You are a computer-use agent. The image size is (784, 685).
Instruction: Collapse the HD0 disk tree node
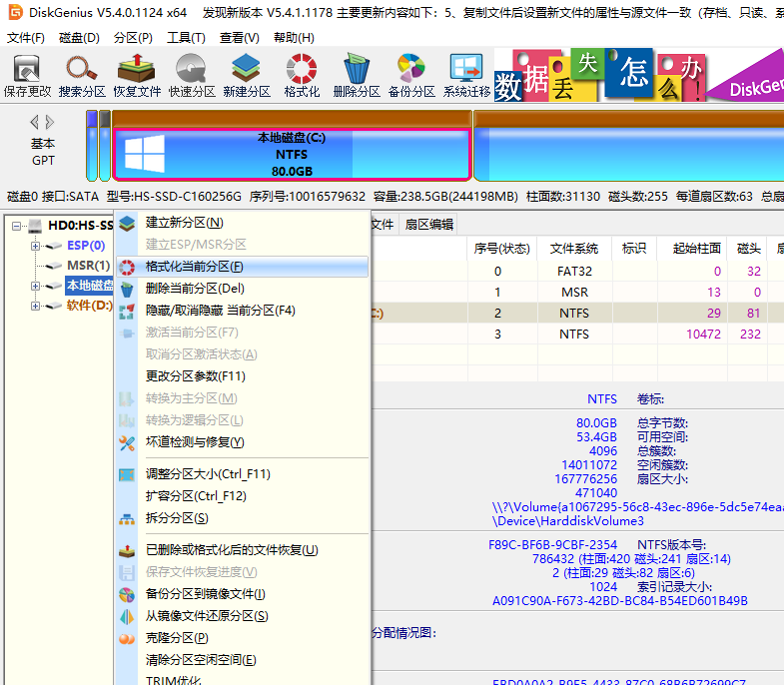[17, 226]
